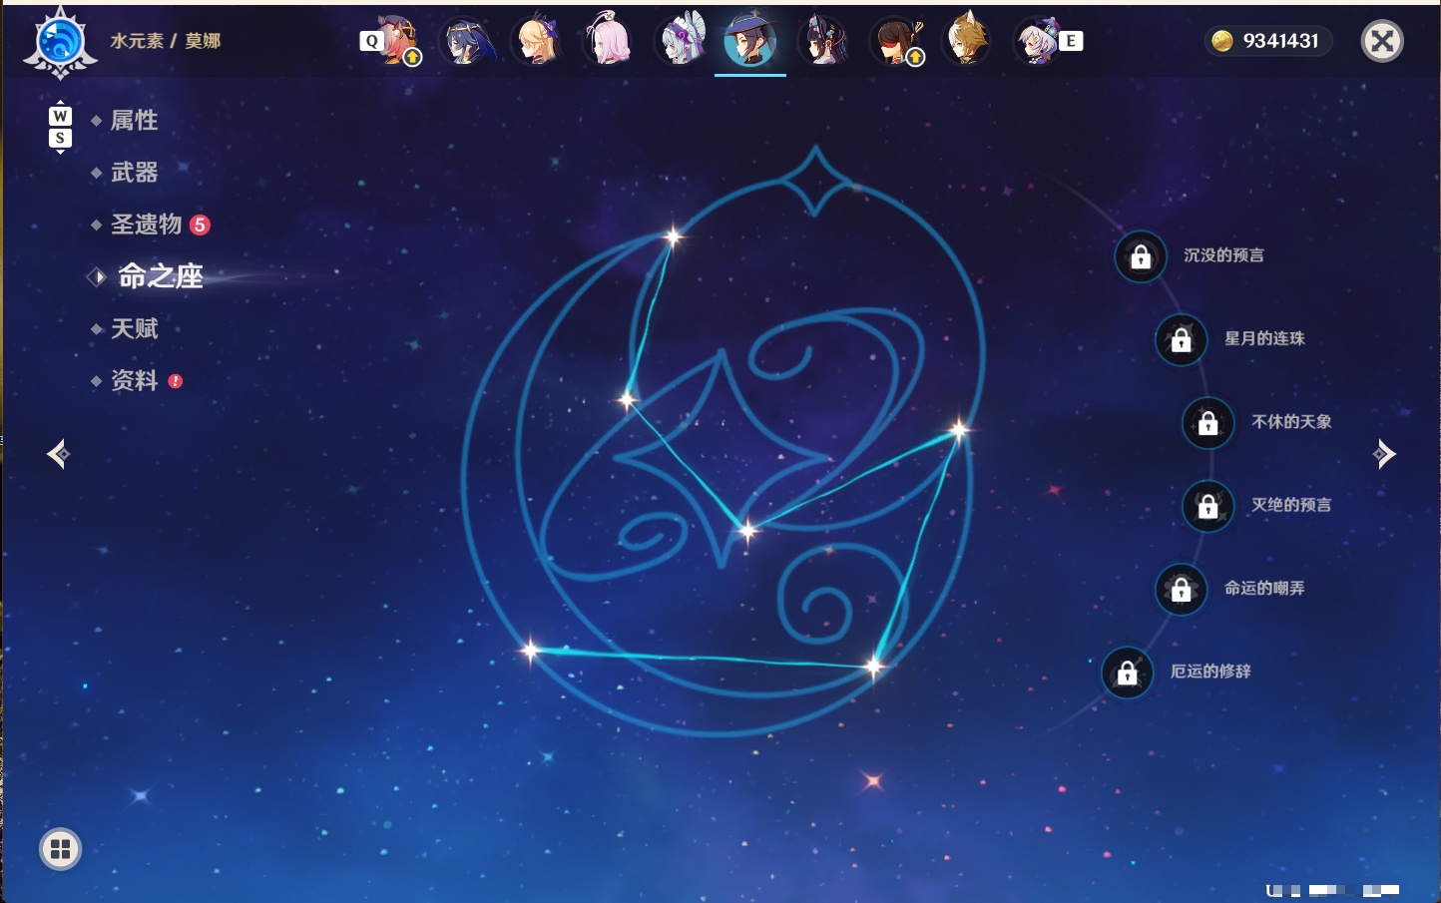Select the blonde character with purple bow
Viewport: 1441px width, 903px height.
coord(538,41)
